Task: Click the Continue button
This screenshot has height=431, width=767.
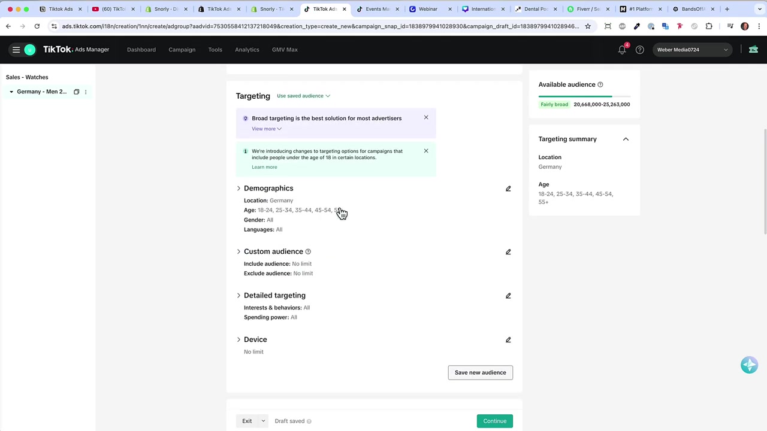Action: 495,421
